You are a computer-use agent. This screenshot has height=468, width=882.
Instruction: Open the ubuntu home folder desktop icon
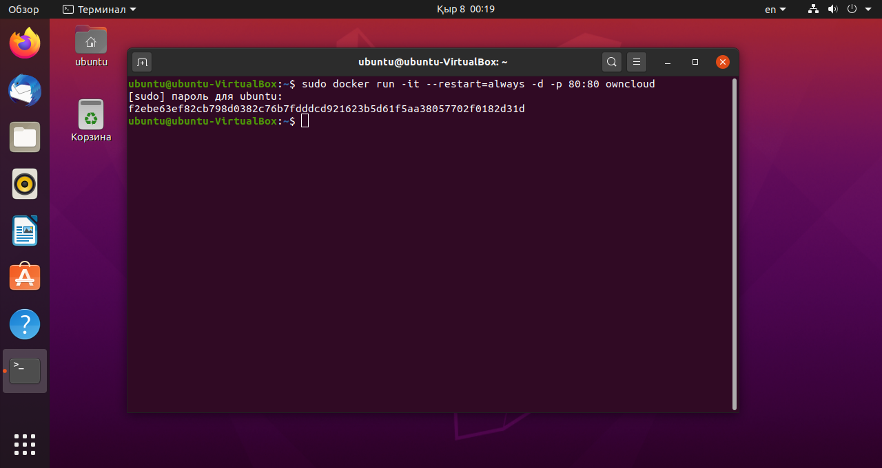[x=91, y=46]
